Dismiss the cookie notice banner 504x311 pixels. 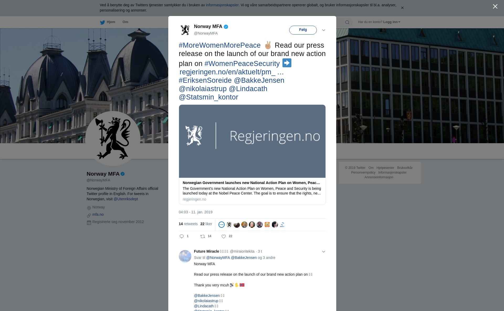pyautogui.click(x=402, y=8)
